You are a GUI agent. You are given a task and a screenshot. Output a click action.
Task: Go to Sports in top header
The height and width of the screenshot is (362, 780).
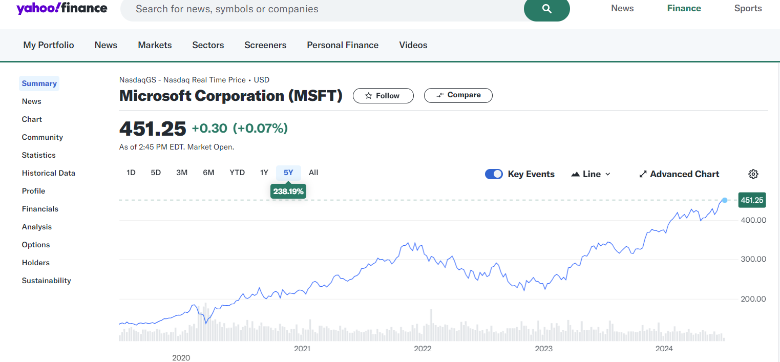(748, 8)
